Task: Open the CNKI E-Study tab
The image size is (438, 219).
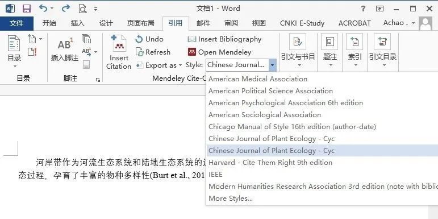Action: [302, 23]
